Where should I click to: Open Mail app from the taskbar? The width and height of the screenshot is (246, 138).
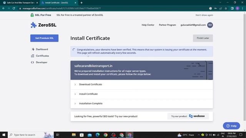(x=90, y=135)
